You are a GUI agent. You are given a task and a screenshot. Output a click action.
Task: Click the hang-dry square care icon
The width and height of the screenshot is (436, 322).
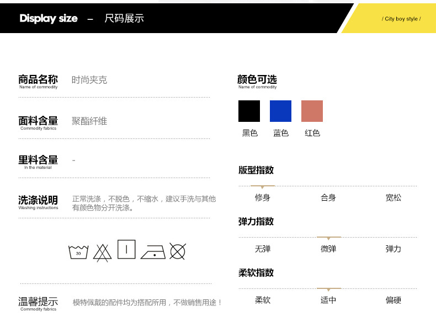[126, 249]
